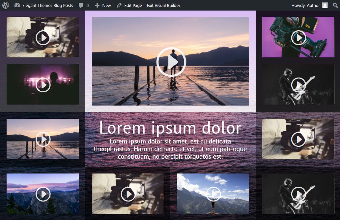Select Edit Page from the admin bar

coord(133,5)
